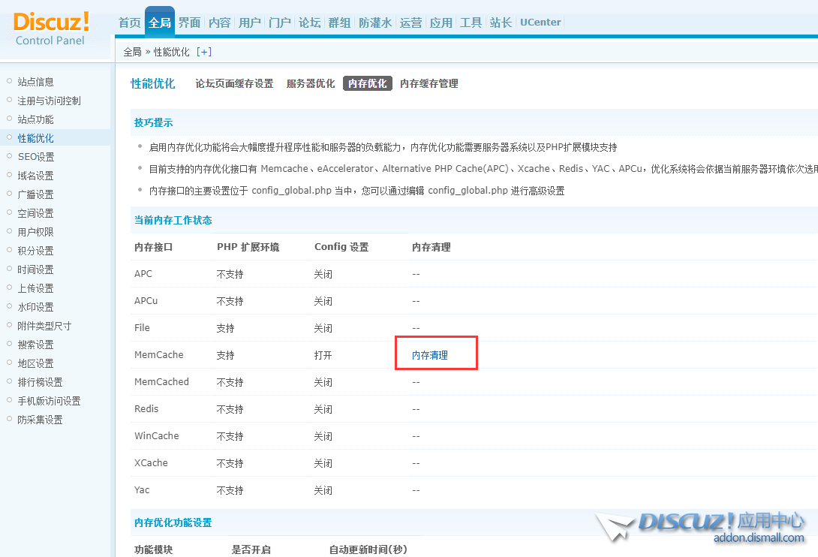Open the 防灌水 top navigation menu
Screen dimensions: 818x557
point(374,23)
